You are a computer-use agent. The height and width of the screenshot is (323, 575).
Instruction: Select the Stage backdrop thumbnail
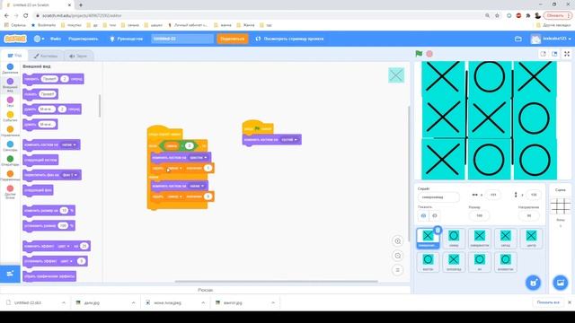click(x=560, y=206)
